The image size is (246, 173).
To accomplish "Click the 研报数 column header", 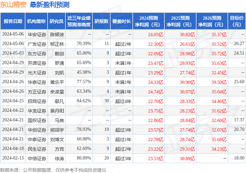I will pyautogui.click(x=101, y=21).
